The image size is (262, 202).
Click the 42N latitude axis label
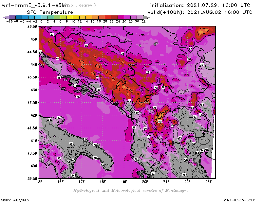pos(34,115)
